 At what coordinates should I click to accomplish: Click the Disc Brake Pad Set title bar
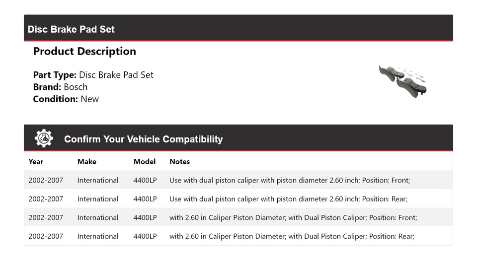click(x=71, y=29)
